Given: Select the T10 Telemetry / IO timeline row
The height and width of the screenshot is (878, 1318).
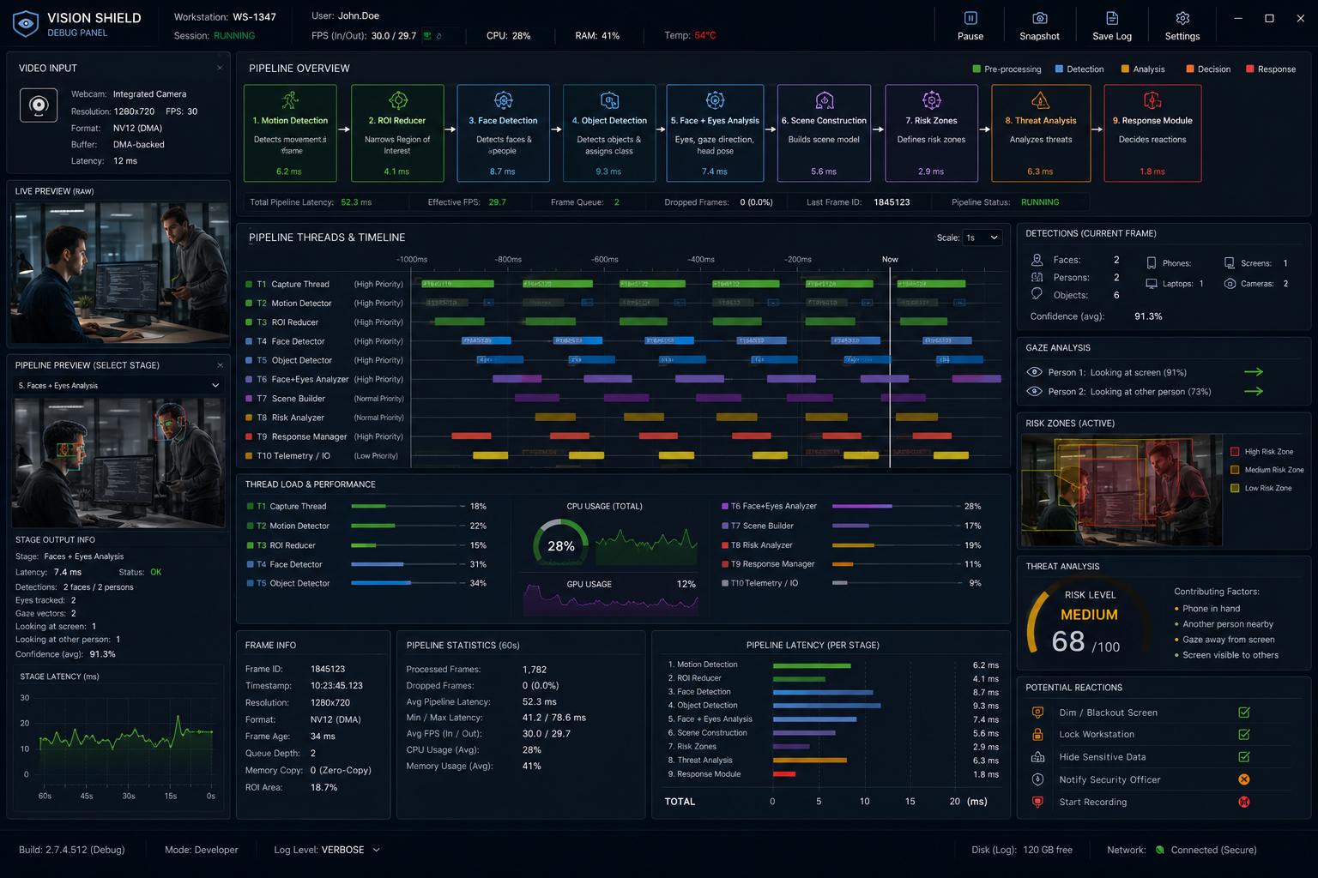Looking at the screenshot, I should pos(623,455).
